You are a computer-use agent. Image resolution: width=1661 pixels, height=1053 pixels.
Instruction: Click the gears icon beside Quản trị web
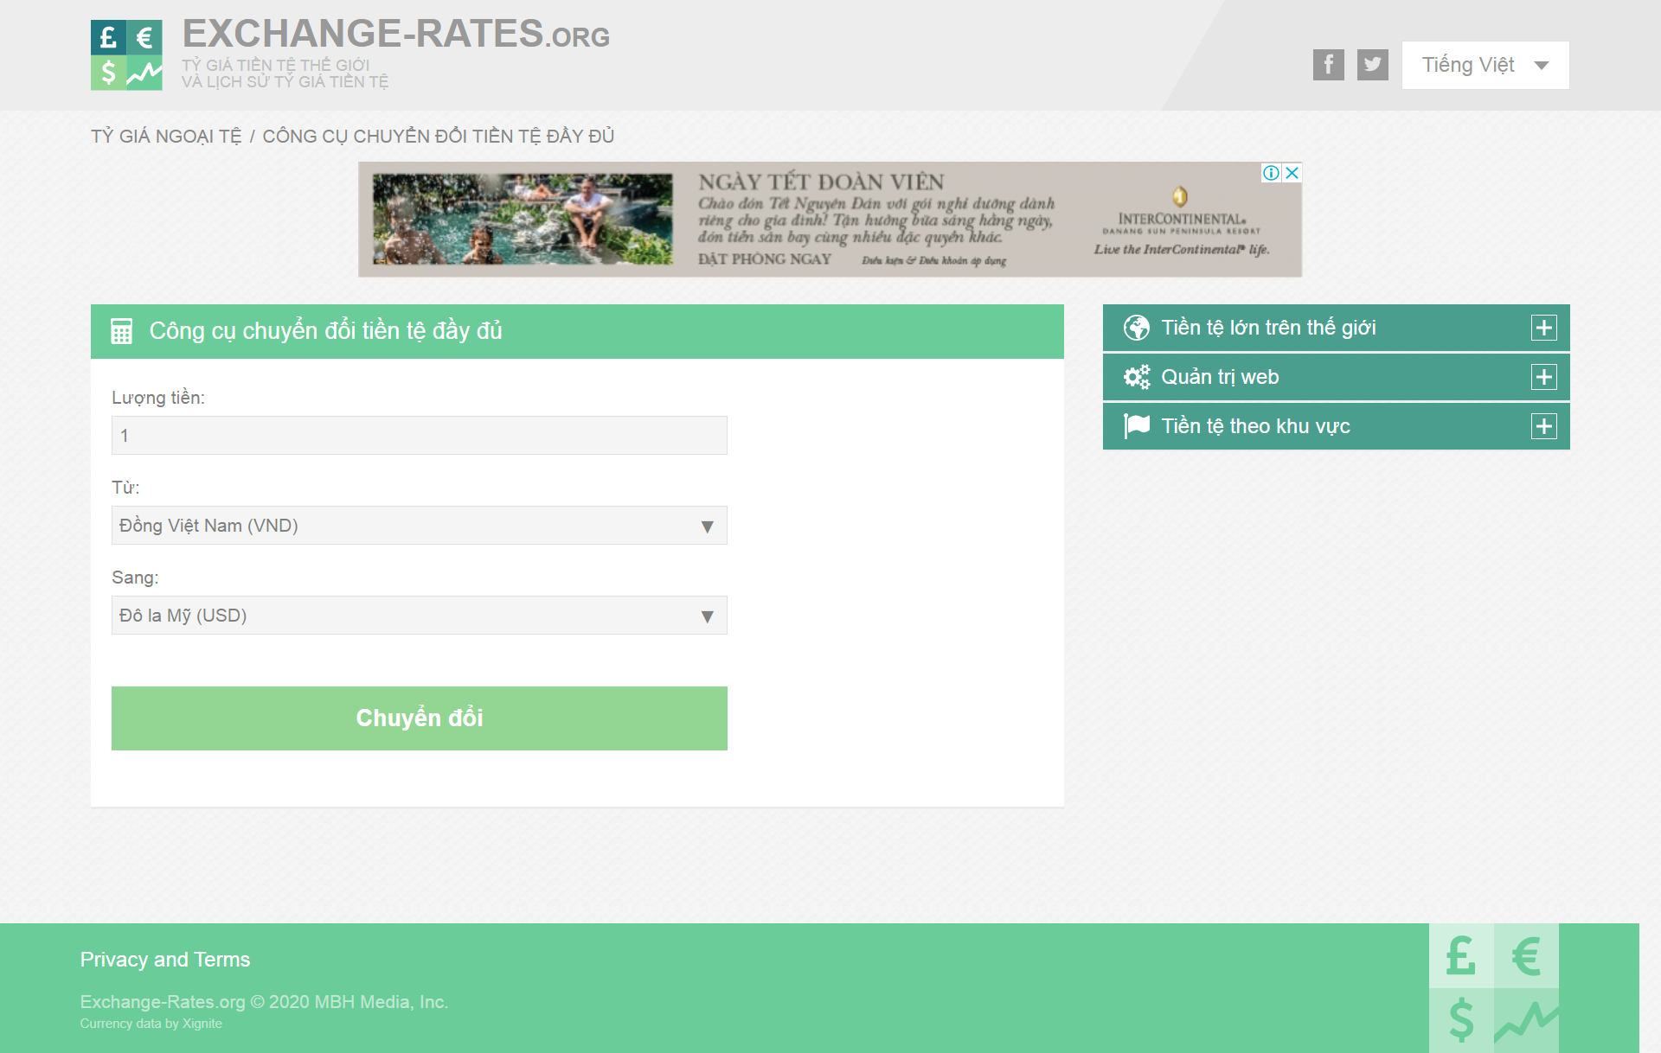click(x=1136, y=377)
